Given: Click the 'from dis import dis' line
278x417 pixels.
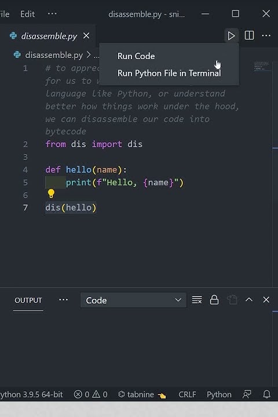Looking at the screenshot, I should pyautogui.click(x=94, y=144).
